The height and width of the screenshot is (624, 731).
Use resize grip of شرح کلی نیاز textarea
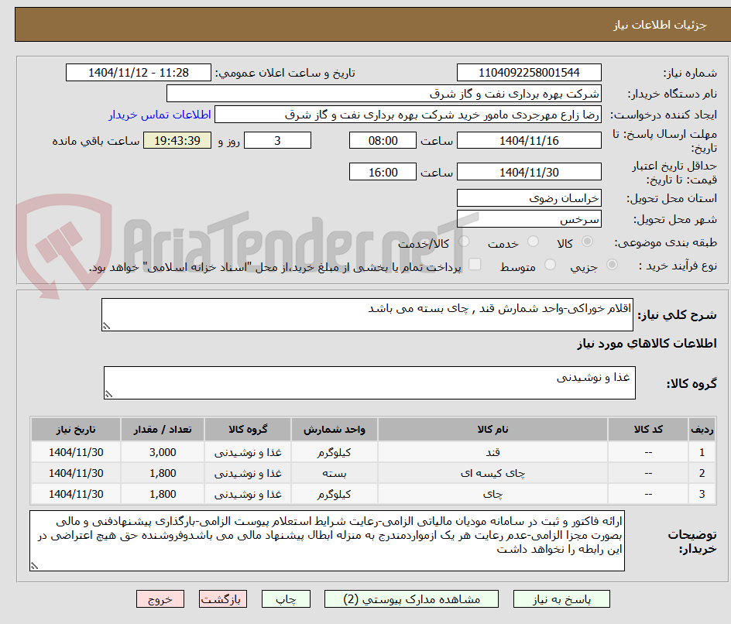click(x=106, y=326)
